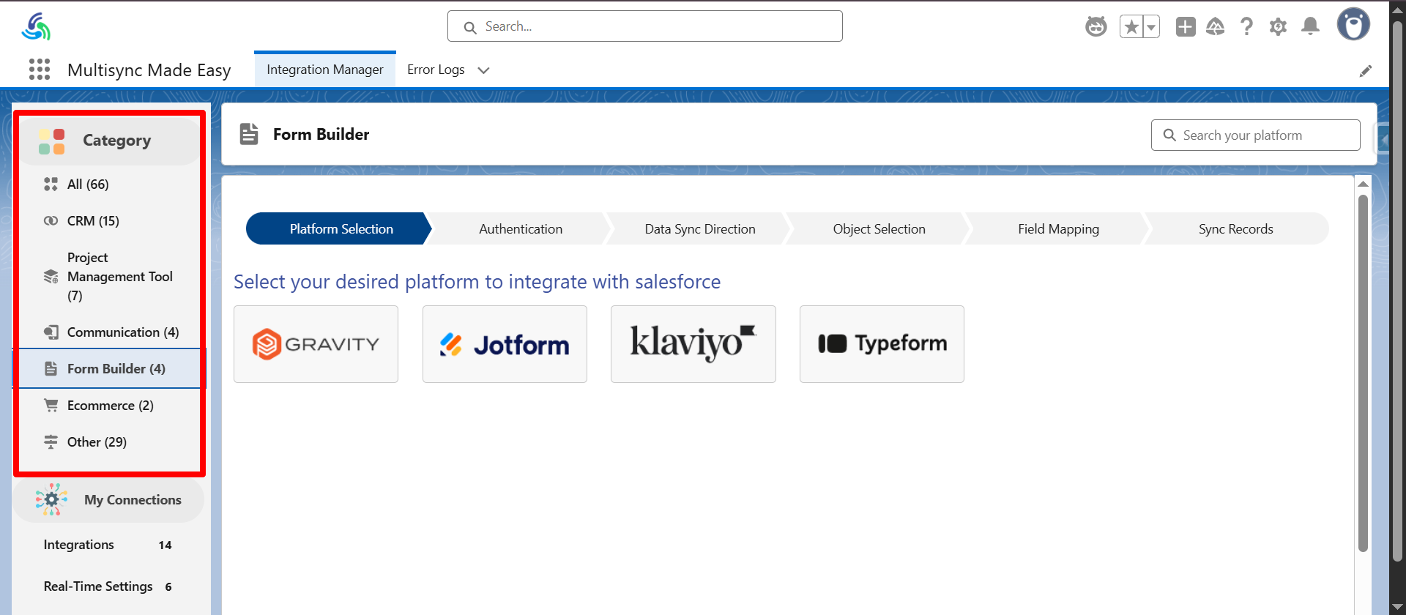The width and height of the screenshot is (1406, 615).
Task: Click the Category header label
Action: (117, 141)
